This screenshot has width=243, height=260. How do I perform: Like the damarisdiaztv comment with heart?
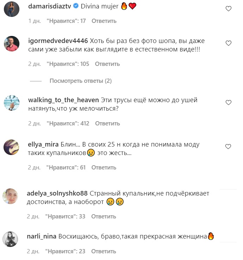(x=228, y=9)
